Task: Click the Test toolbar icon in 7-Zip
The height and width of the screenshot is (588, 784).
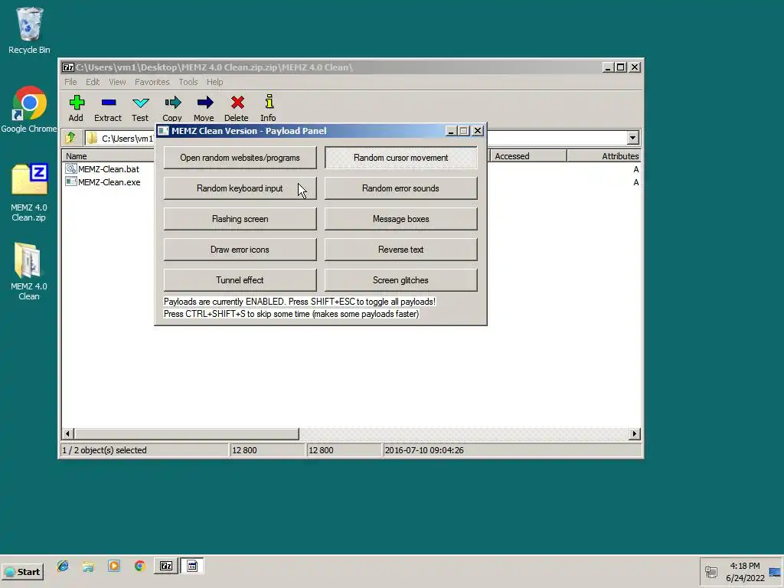Action: [x=140, y=103]
